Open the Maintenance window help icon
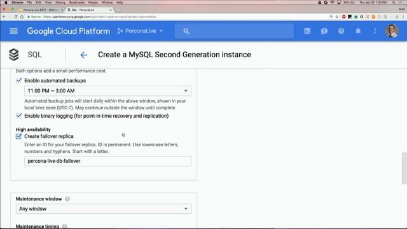 pos(67,199)
